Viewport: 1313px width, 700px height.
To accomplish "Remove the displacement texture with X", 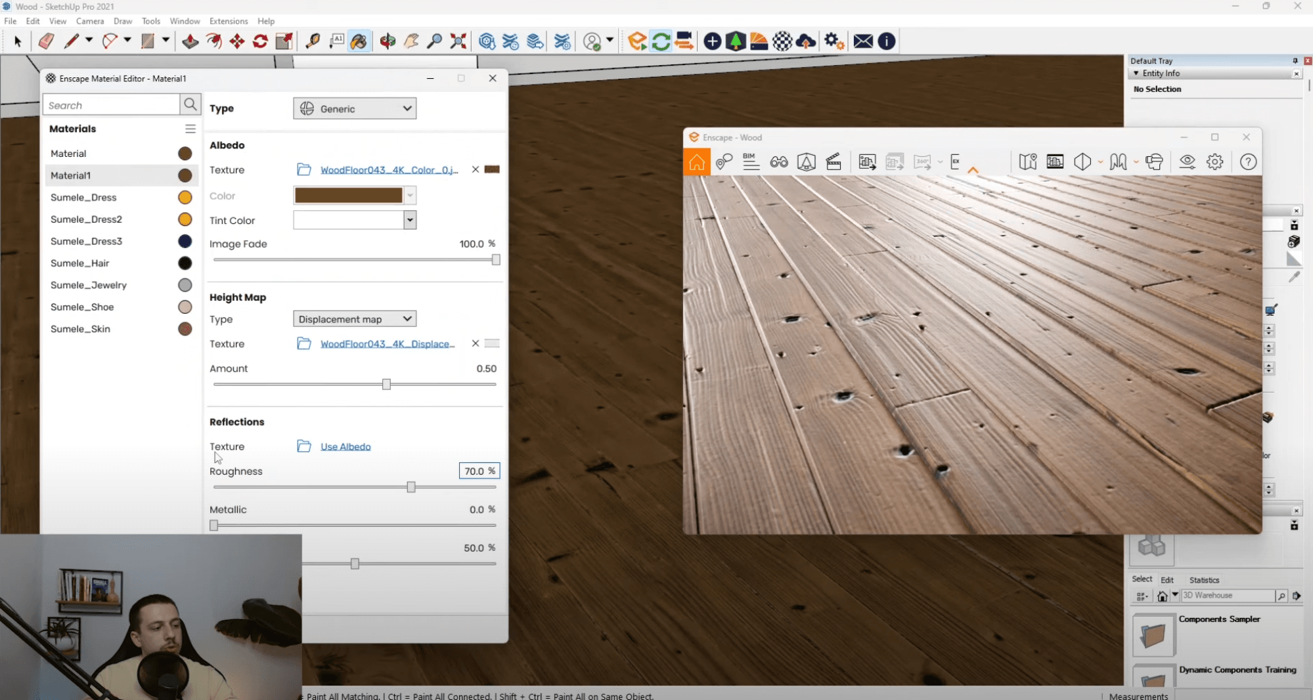I will tap(475, 343).
